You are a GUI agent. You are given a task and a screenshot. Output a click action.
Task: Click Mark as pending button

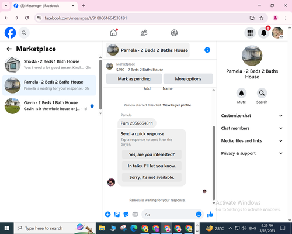click(134, 79)
